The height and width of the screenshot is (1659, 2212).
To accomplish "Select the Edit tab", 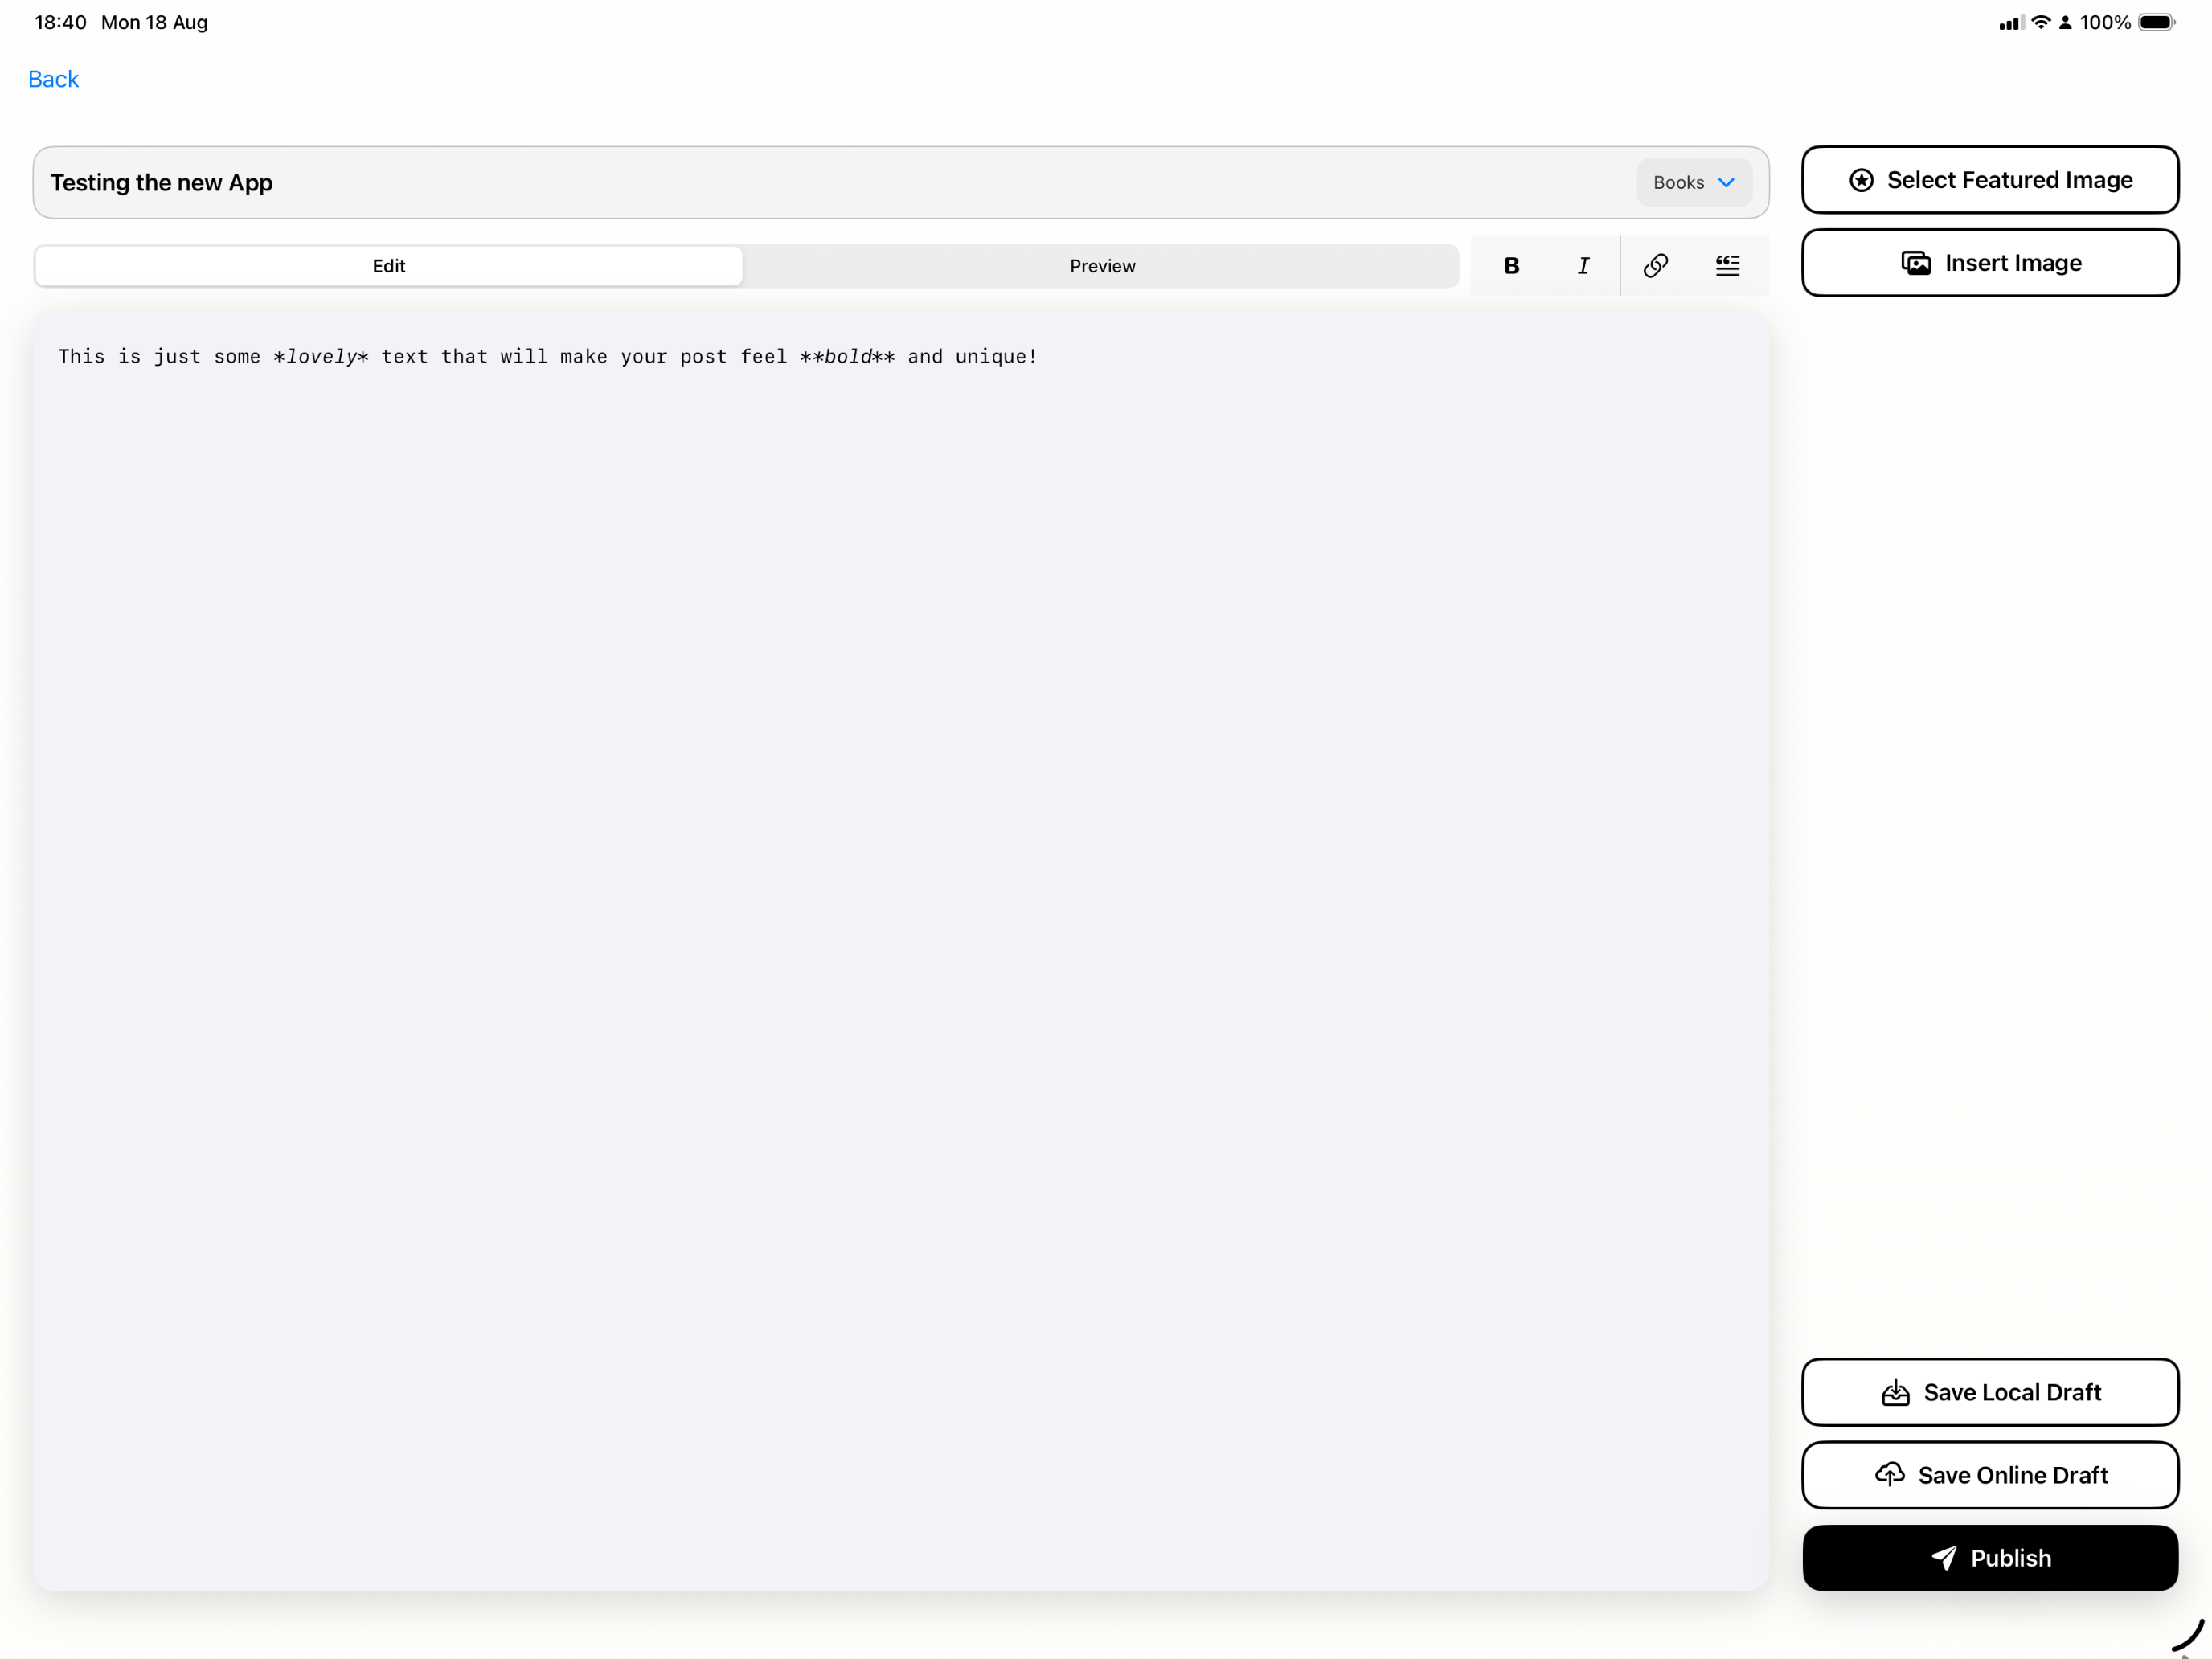I will [x=389, y=265].
